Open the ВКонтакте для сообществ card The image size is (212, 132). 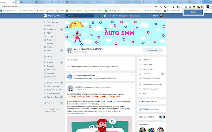click(100, 77)
